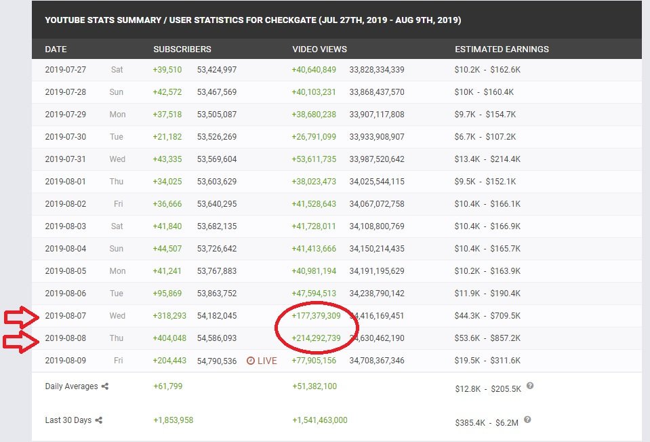Click total views 34,238,790,142
The height and width of the screenshot is (442, 650).
click(377, 294)
